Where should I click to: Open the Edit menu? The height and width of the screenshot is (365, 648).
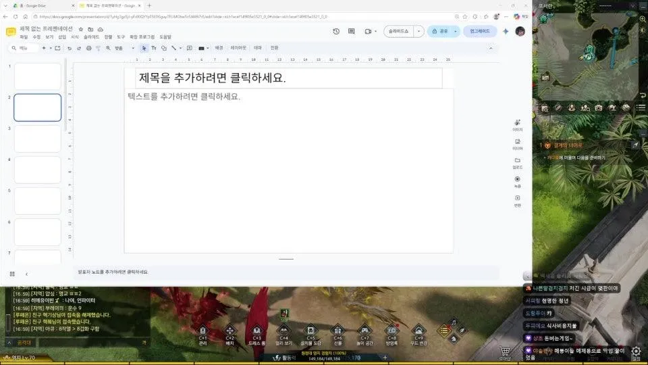click(x=36, y=37)
